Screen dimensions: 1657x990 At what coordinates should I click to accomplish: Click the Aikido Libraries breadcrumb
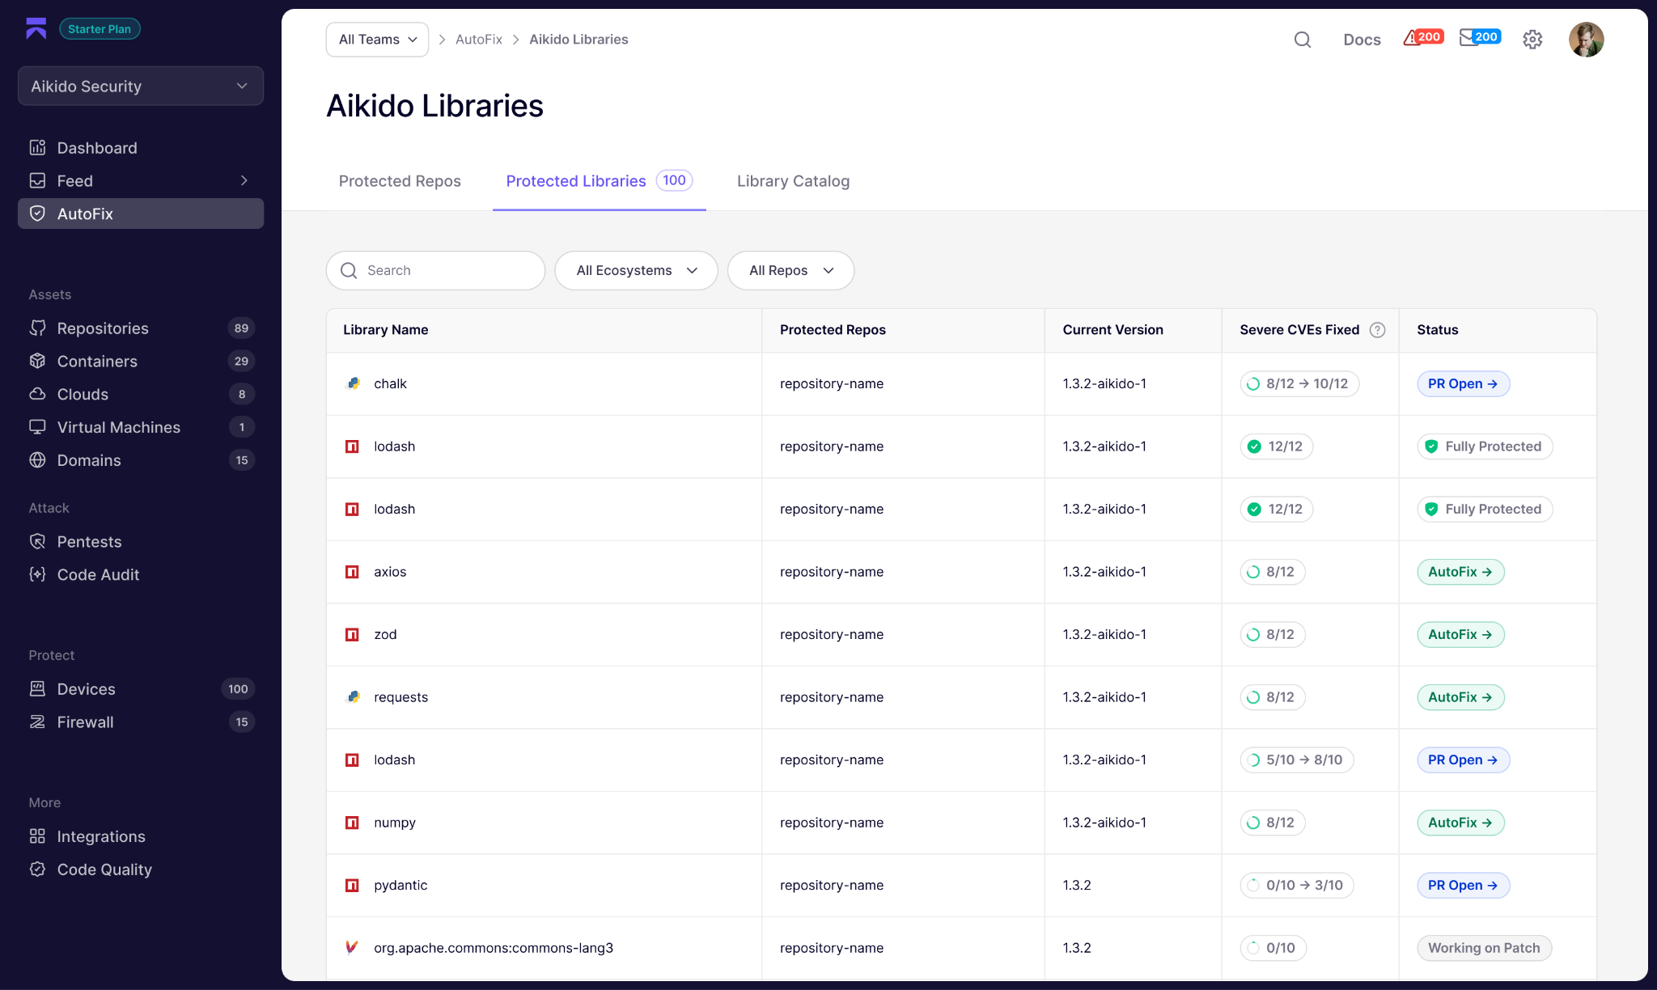point(578,40)
